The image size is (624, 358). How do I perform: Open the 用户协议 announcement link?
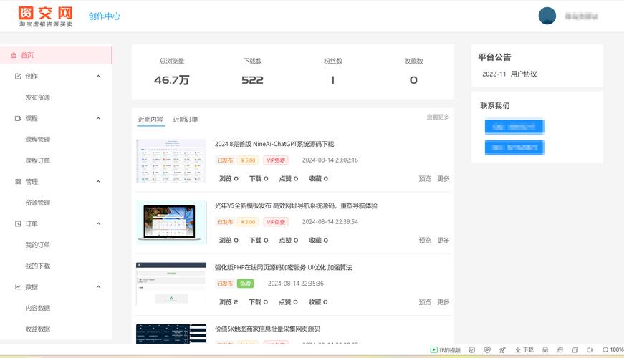[x=524, y=74]
